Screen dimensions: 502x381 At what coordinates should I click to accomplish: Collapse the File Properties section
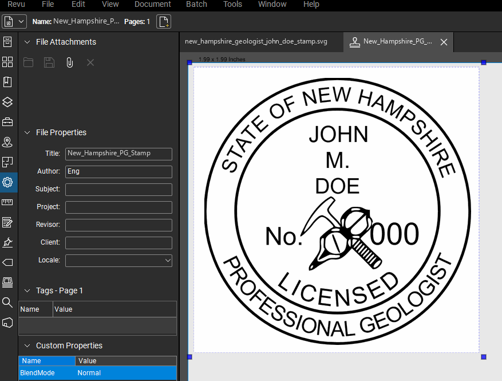click(x=27, y=132)
